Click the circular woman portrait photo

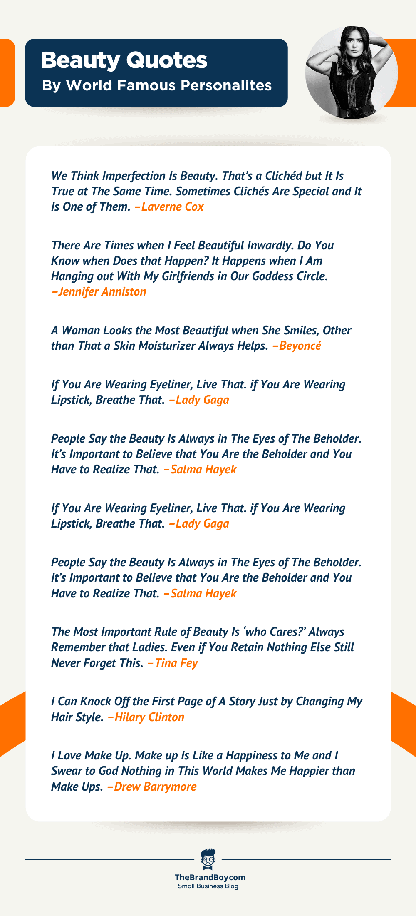click(352, 73)
